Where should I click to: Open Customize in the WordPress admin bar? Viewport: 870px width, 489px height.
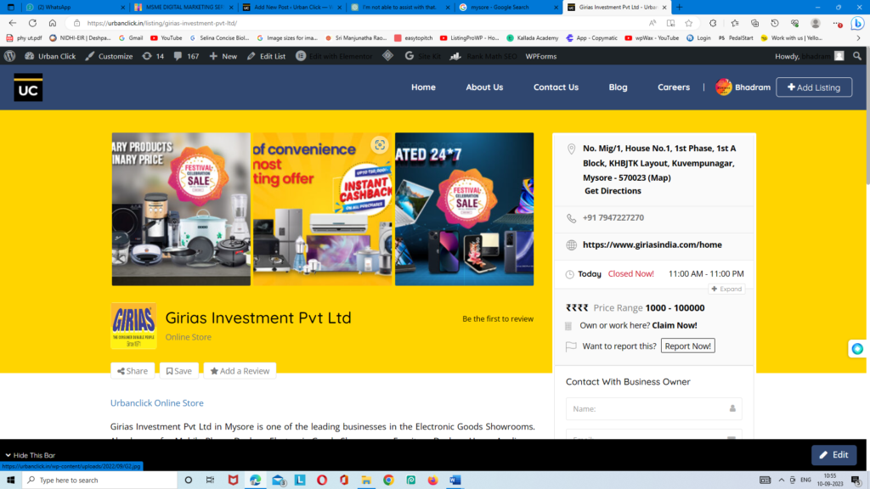tap(110, 56)
